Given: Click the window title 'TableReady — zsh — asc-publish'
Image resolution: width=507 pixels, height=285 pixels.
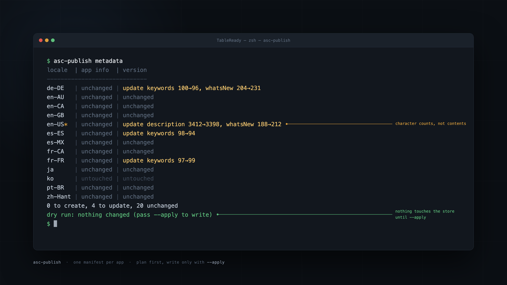Looking at the screenshot, I should pos(253,40).
